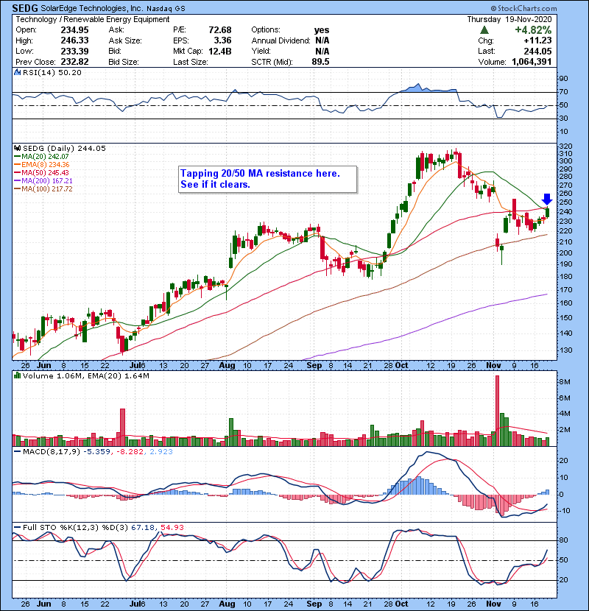Click the candlestick icon beside SEDG (Daily)
589x611 pixels.
[17, 149]
